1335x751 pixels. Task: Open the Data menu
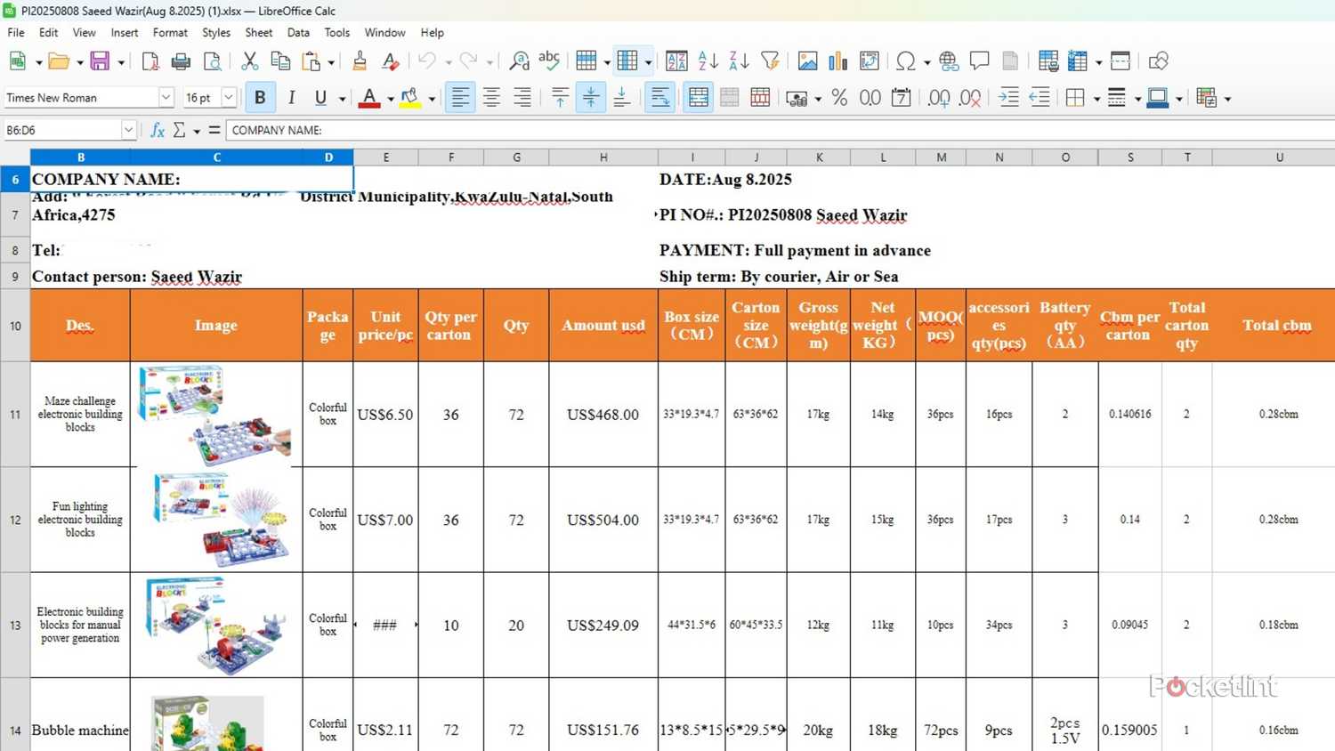point(298,33)
